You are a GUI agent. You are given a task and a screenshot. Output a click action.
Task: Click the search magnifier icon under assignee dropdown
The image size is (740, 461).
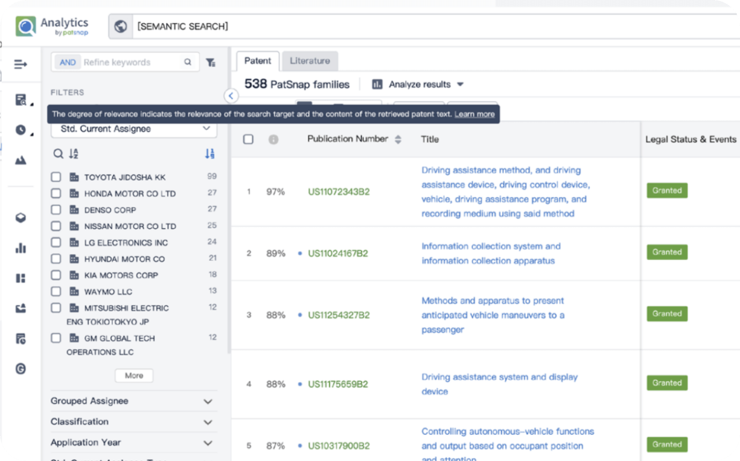(58, 154)
